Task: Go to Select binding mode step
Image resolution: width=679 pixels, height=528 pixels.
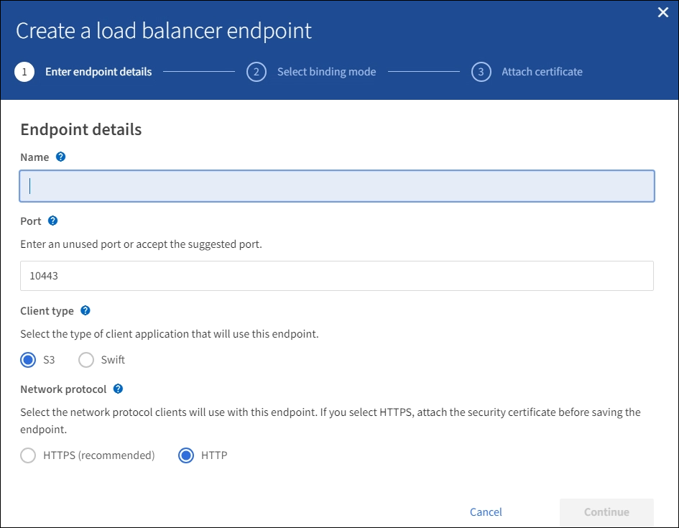Action: point(326,72)
